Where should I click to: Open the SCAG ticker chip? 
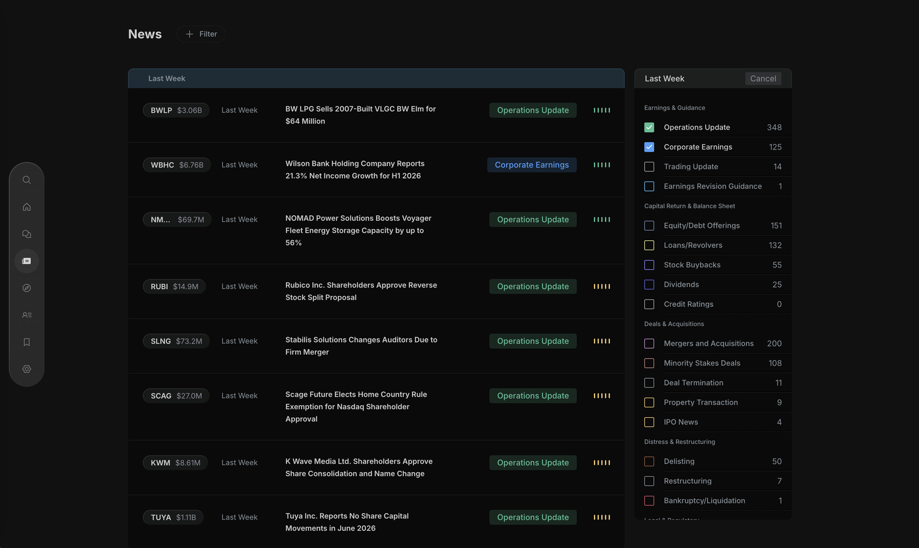[176, 396]
